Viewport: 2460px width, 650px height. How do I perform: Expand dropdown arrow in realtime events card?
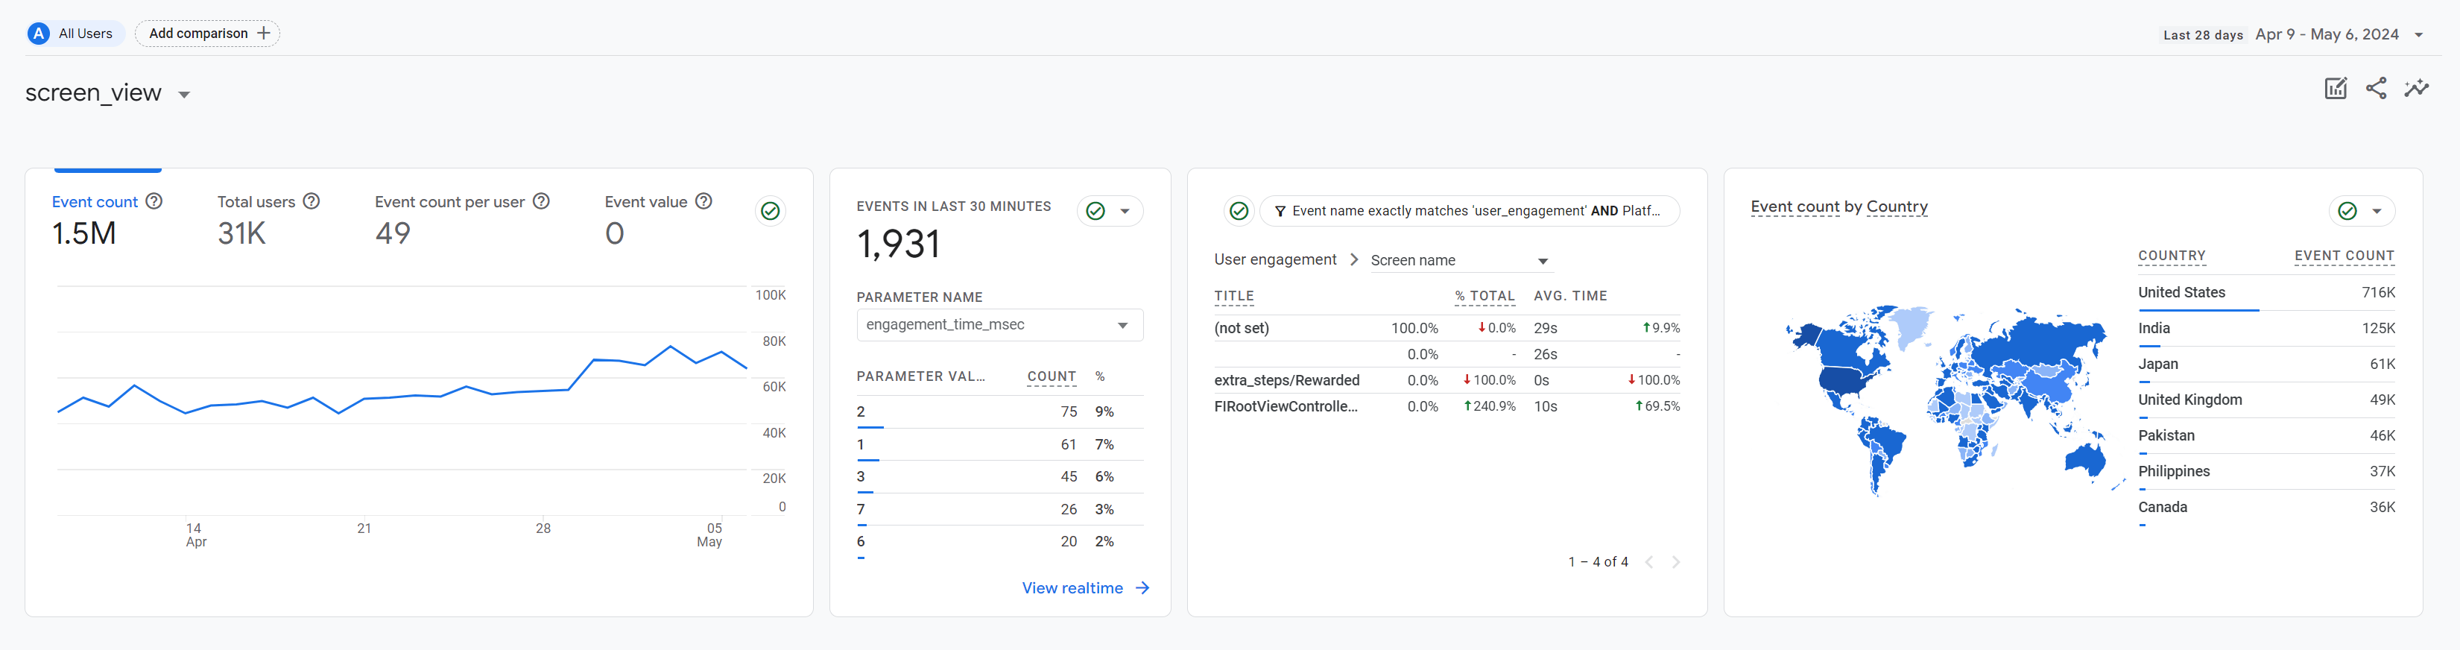point(1125,211)
